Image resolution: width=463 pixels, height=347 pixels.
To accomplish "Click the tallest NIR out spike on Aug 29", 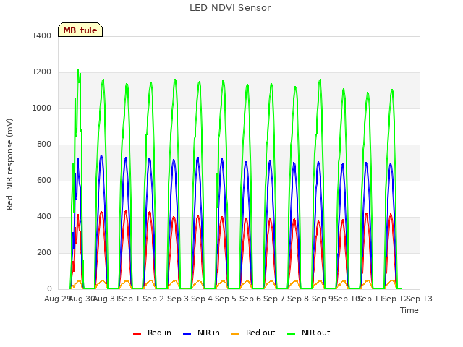I will [x=78, y=71].
